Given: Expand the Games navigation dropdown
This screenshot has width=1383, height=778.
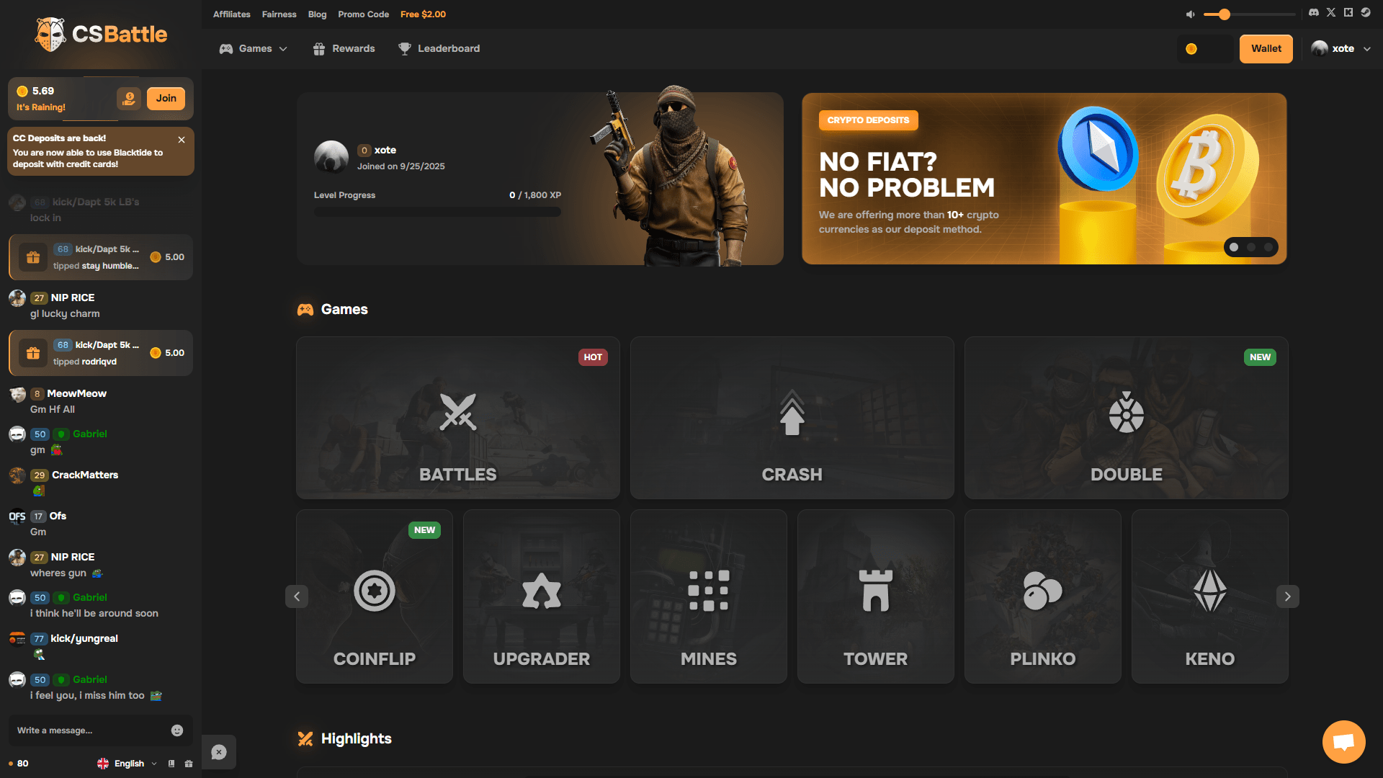Looking at the screenshot, I should pos(254,48).
